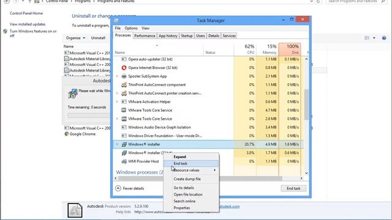Click the ThinPrint AutoConnect printer creation service icon

coord(124,93)
